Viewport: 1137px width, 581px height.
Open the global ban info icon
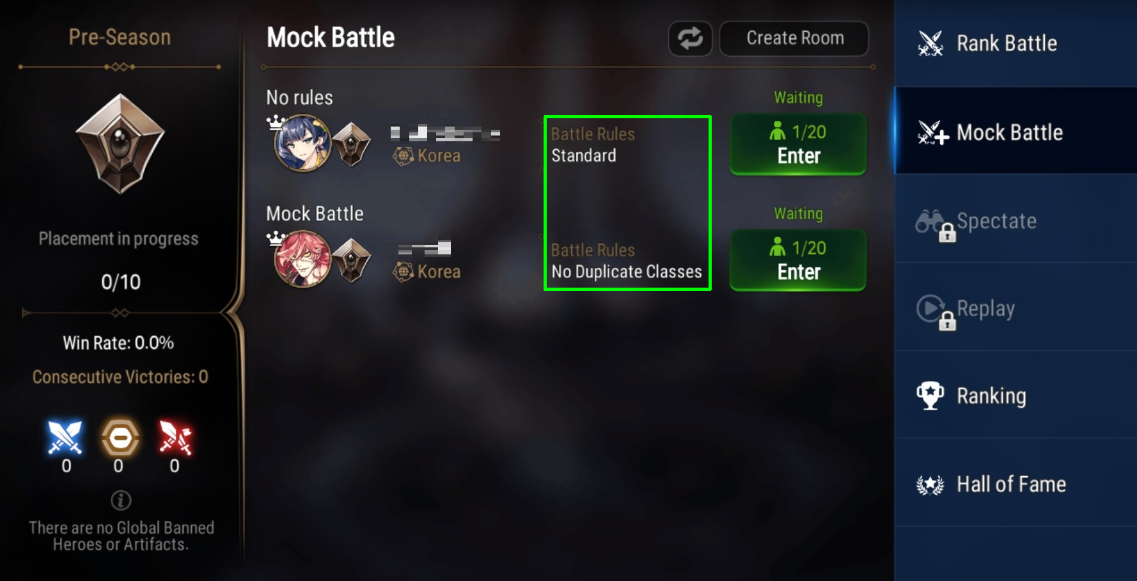pyautogui.click(x=121, y=500)
